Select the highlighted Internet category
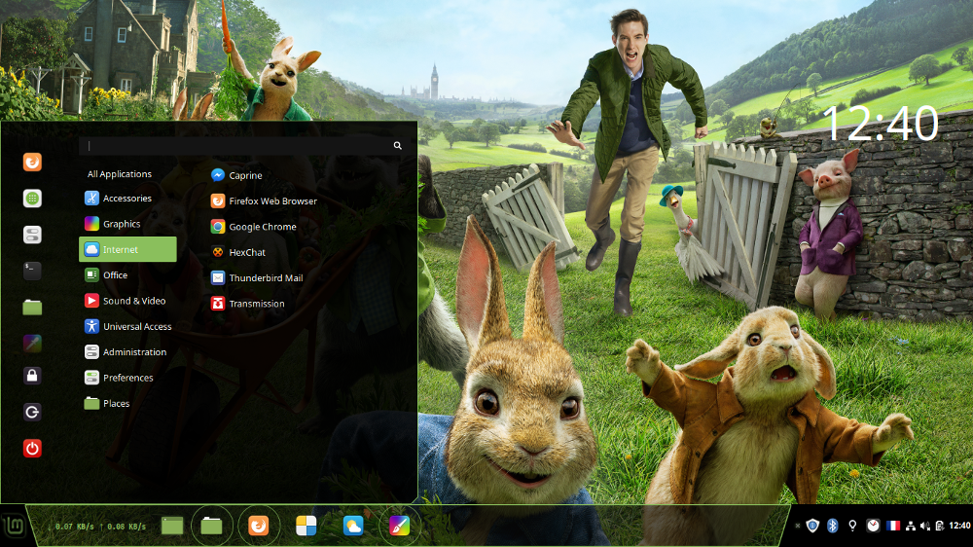Screen dimensions: 973x547 [x=127, y=249]
